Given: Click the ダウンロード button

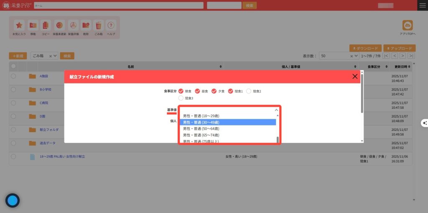Looking at the screenshot, I should [x=365, y=48].
